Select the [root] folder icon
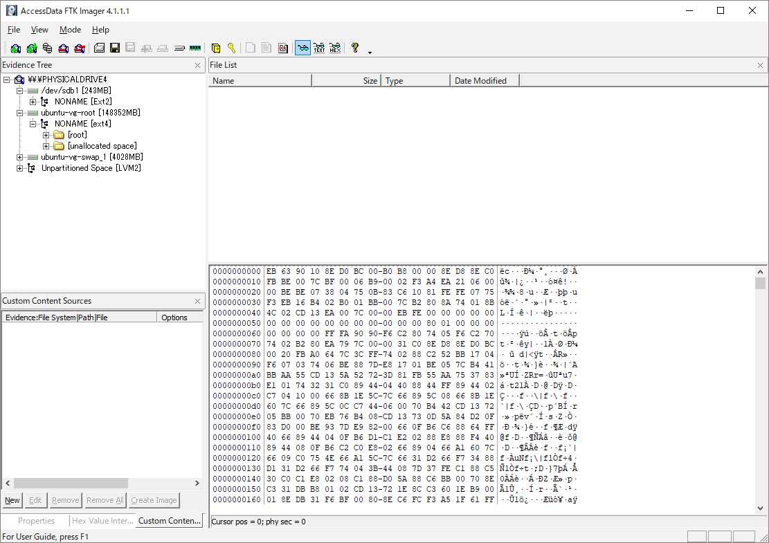This screenshot has height=543, width=769. click(59, 135)
